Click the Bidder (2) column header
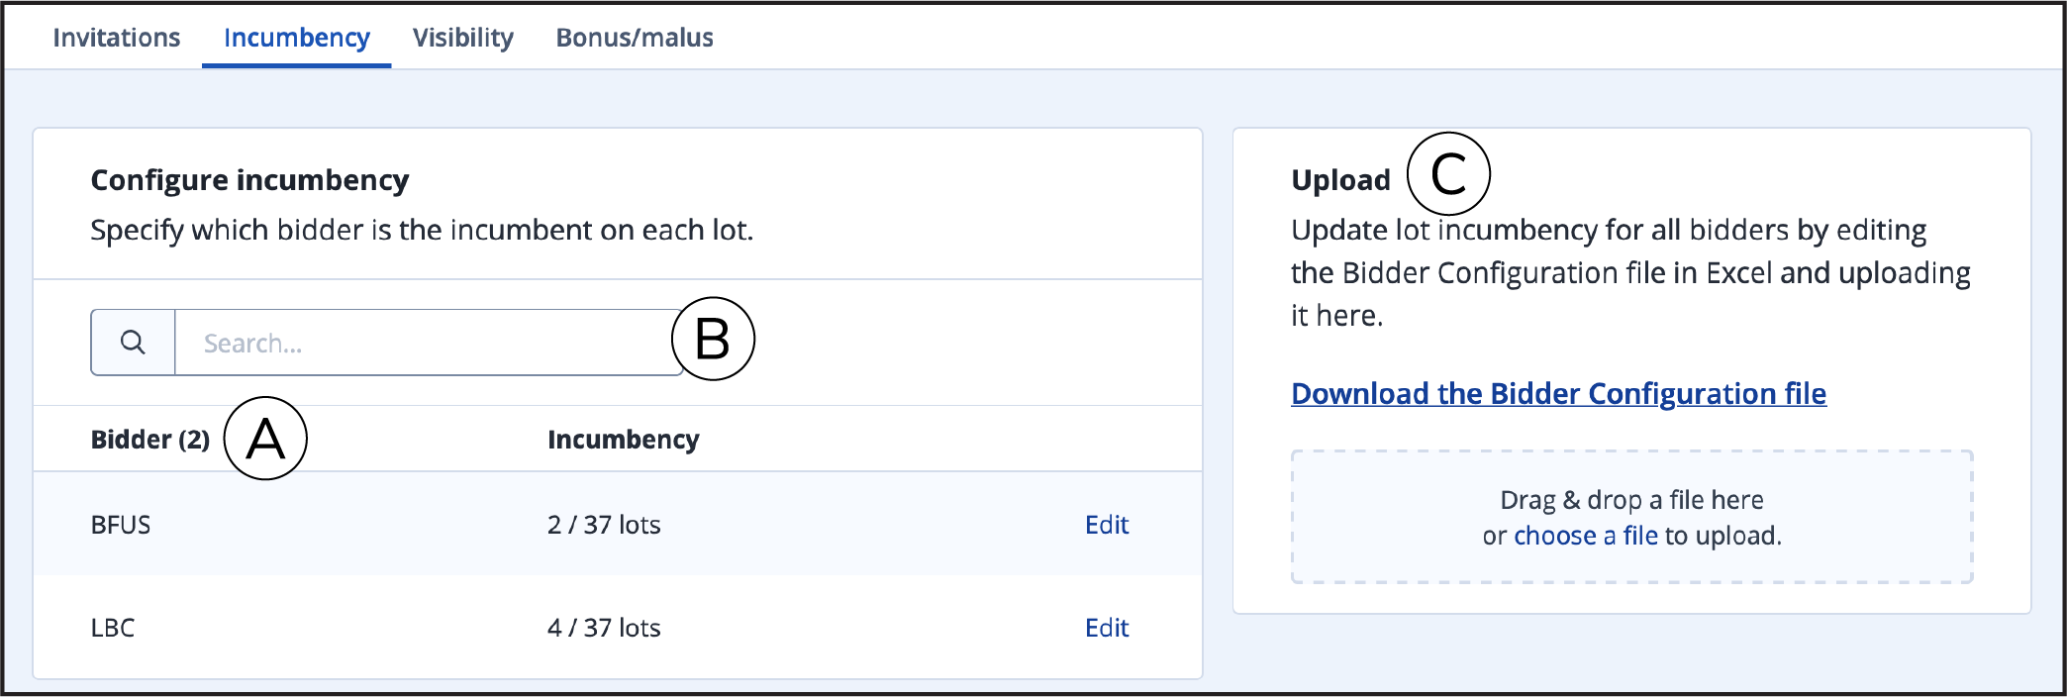2067x697 pixels. point(150,440)
